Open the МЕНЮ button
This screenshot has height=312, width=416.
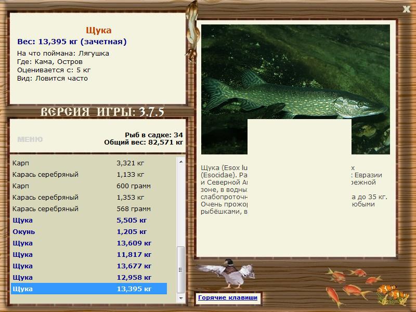click(30, 139)
